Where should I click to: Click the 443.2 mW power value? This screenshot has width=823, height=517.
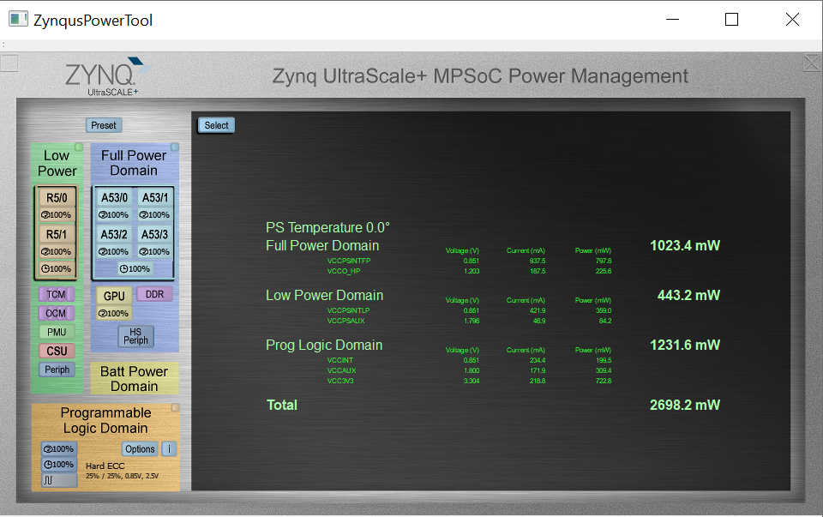click(688, 296)
